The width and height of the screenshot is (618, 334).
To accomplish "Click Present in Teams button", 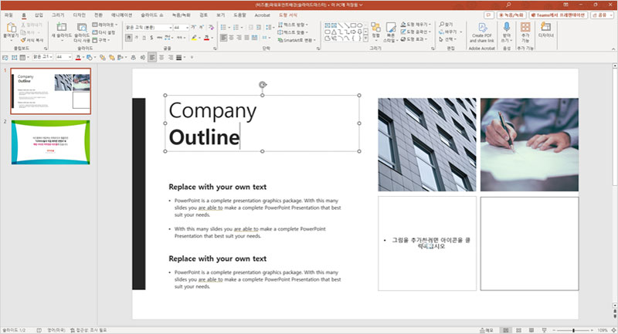I will [559, 15].
